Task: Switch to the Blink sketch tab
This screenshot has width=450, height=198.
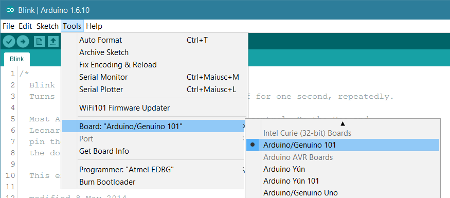Action: pos(16,60)
